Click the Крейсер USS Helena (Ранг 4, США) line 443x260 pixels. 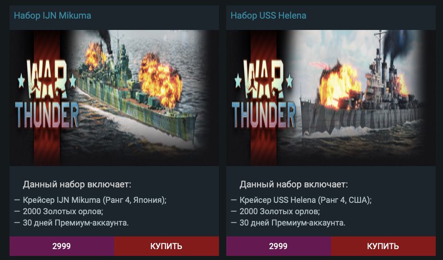point(301,200)
